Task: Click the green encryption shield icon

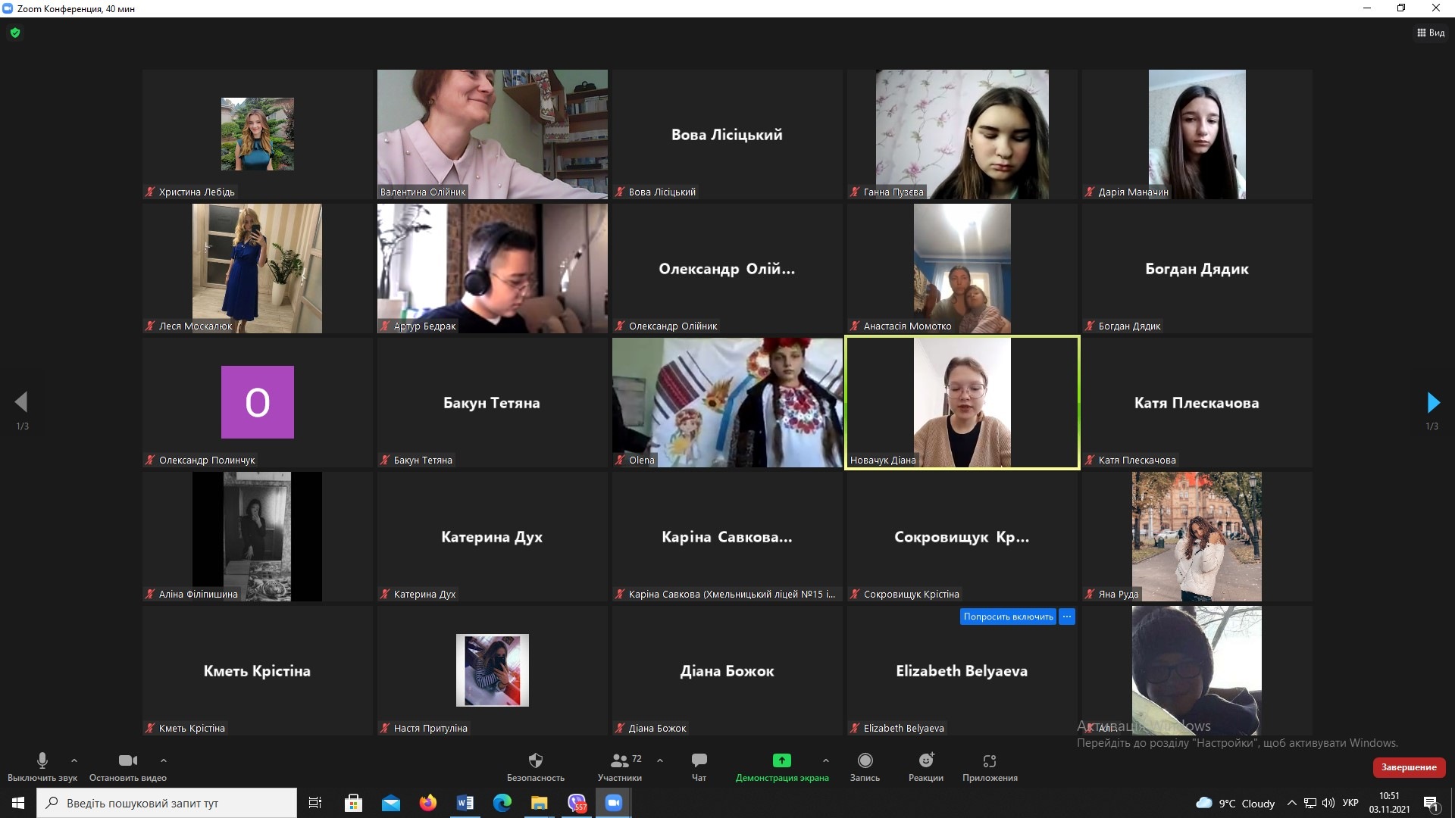Action: pyautogui.click(x=15, y=33)
